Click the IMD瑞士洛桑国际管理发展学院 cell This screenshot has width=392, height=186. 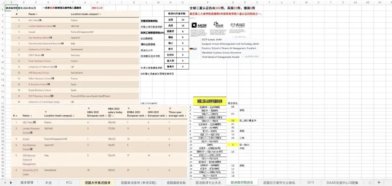click(157, 74)
